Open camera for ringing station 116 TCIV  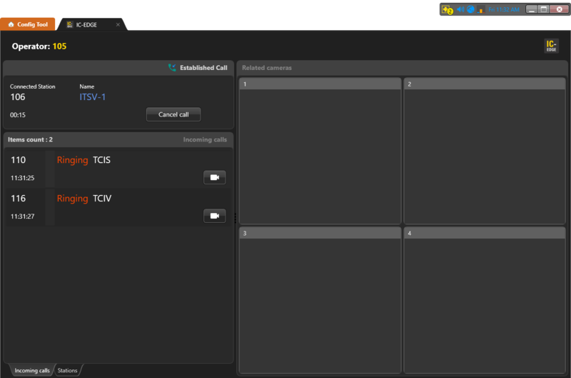(x=215, y=216)
